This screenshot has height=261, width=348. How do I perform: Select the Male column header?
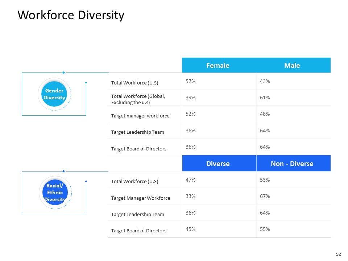[292, 66]
